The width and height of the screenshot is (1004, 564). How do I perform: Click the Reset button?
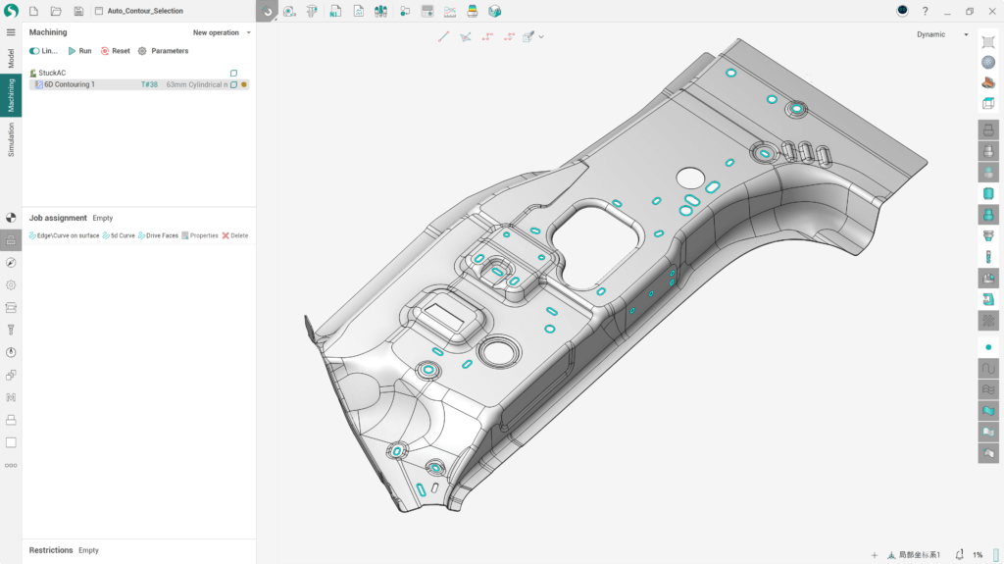pyautogui.click(x=115, y=51)
